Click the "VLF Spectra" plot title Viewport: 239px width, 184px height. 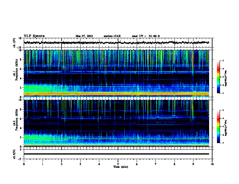[x=34, y=36]
